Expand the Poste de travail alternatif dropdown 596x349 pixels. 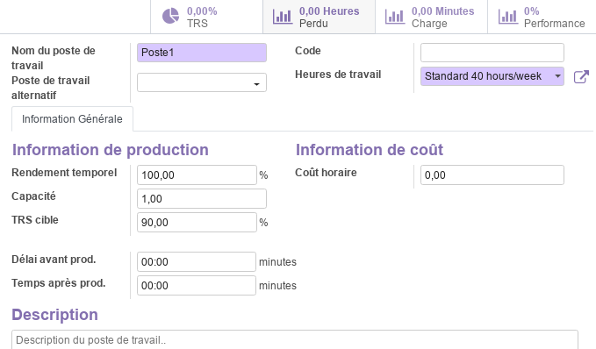click(202, 82)
